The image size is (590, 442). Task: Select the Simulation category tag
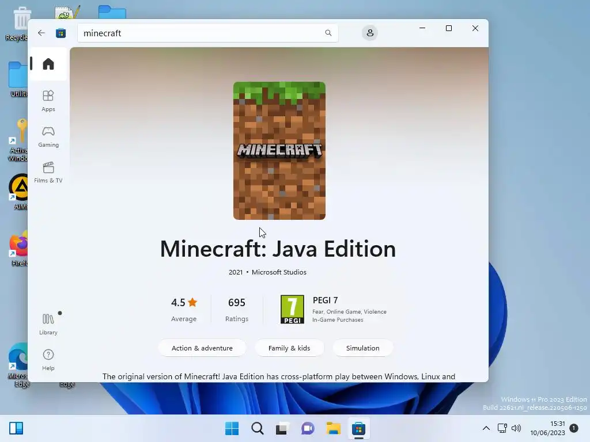pyautogui.click(x=363, y=348)
